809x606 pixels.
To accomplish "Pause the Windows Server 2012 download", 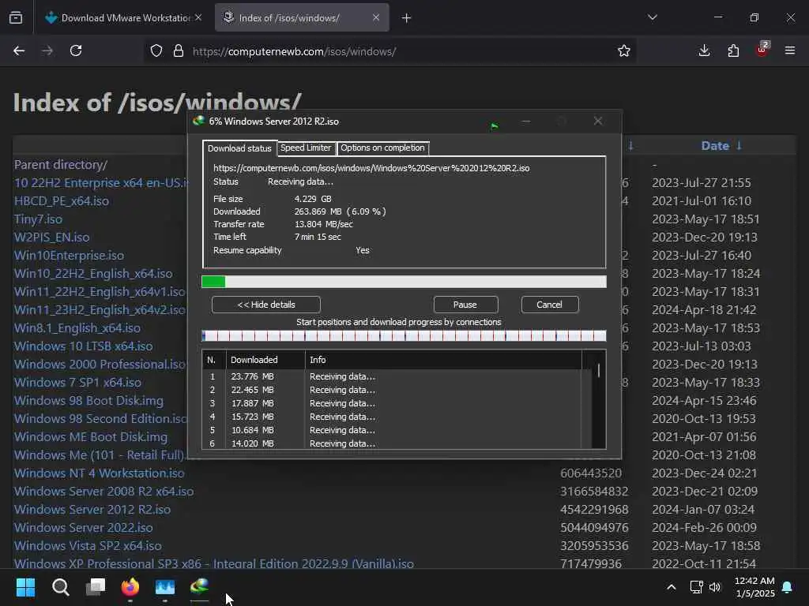I will pos(465,305).
